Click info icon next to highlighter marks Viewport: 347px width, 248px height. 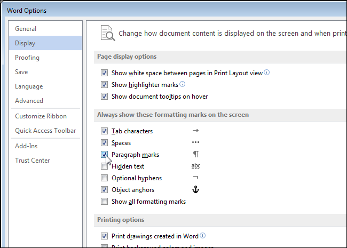pos(183,84)
